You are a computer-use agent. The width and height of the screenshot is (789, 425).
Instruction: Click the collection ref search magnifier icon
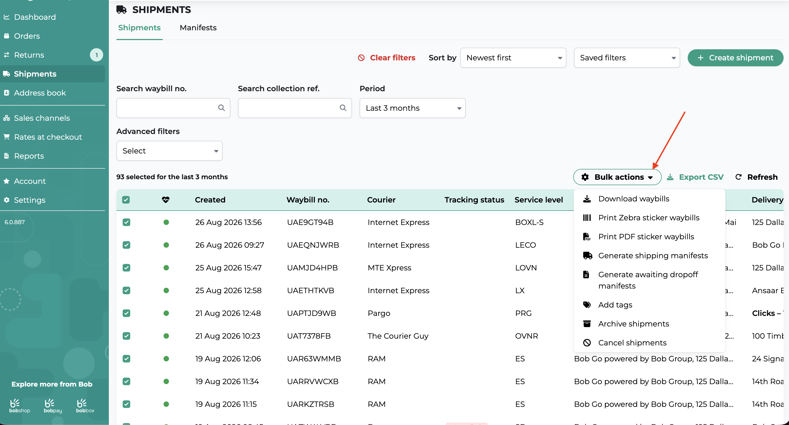coord(343,108)
